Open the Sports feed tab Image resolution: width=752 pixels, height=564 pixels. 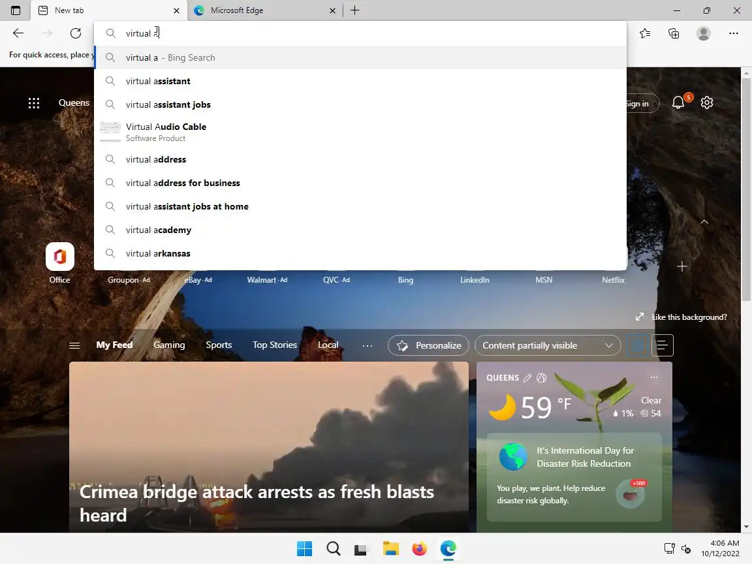pos(219,345)
